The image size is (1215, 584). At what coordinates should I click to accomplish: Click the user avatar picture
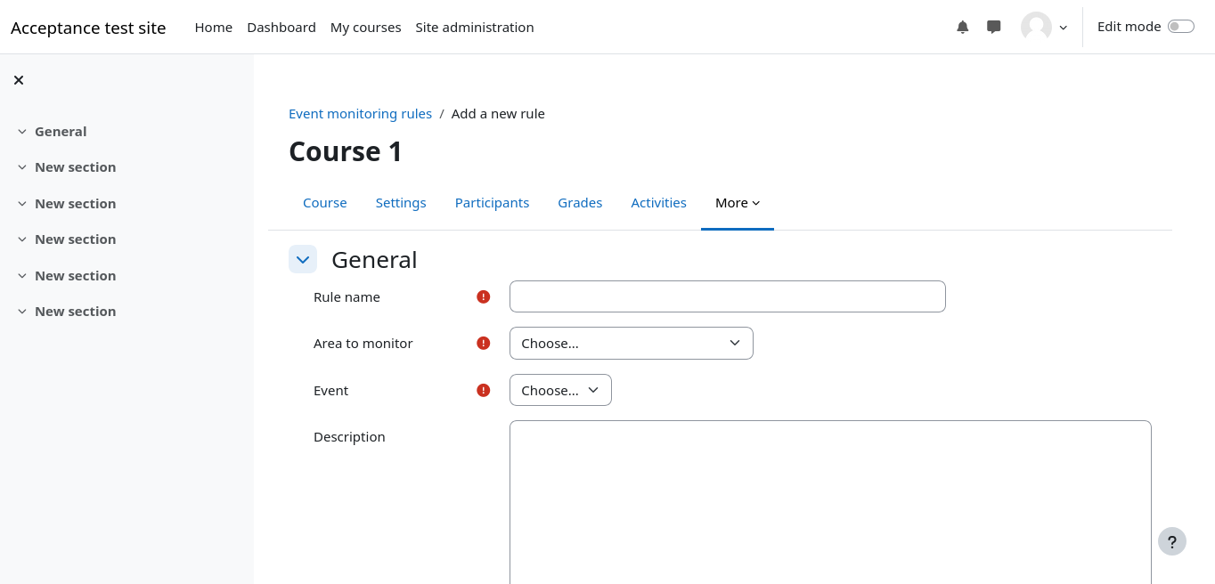(1036, 27)
